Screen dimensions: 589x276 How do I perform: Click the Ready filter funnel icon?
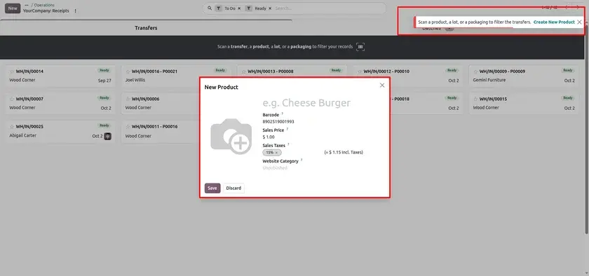(248, 8)
